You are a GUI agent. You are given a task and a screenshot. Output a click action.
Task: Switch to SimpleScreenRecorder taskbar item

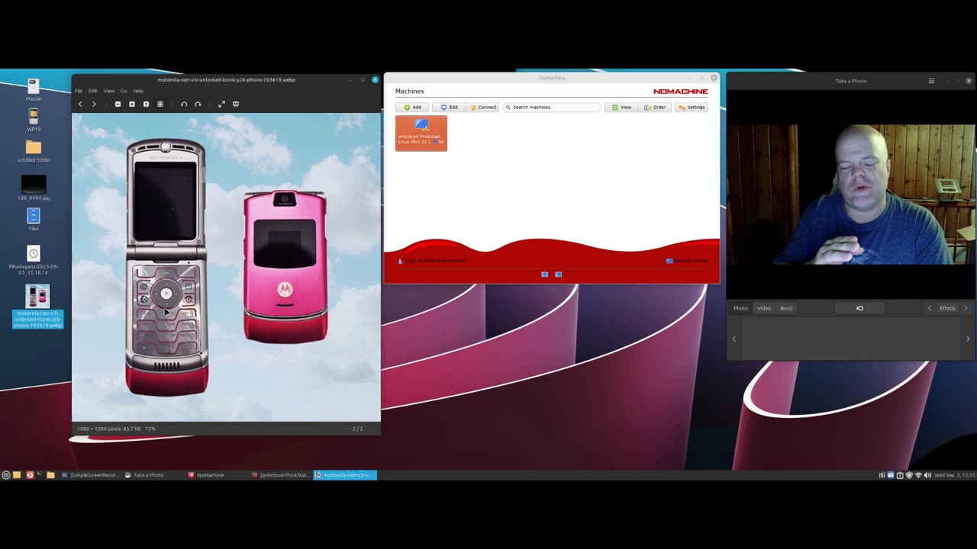coord(90,475)
